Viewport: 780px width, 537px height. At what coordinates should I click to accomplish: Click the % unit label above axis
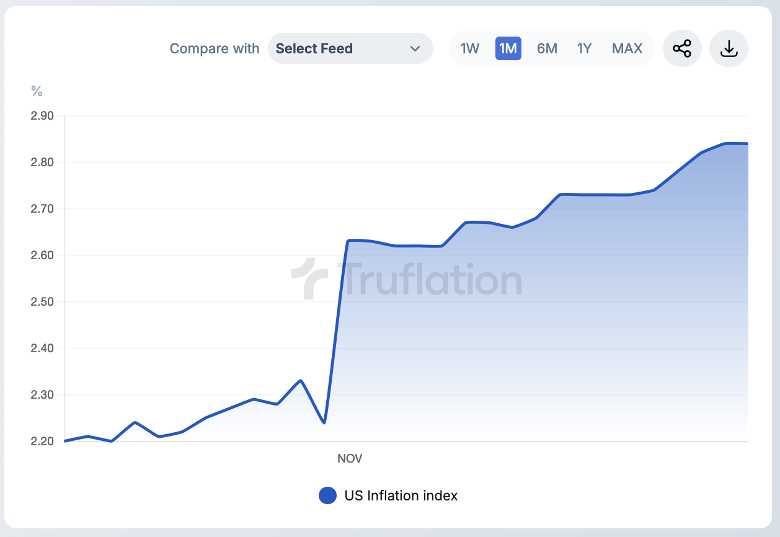[x=37, y=92]
